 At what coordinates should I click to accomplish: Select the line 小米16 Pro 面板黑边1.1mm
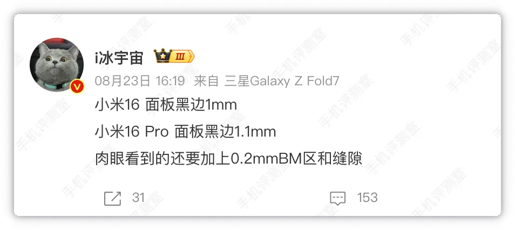pos(185,132)
